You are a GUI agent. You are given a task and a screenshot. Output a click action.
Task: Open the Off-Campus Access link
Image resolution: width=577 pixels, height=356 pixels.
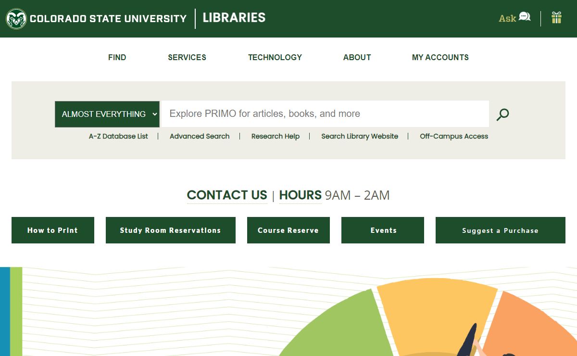(x=454, y=136)
